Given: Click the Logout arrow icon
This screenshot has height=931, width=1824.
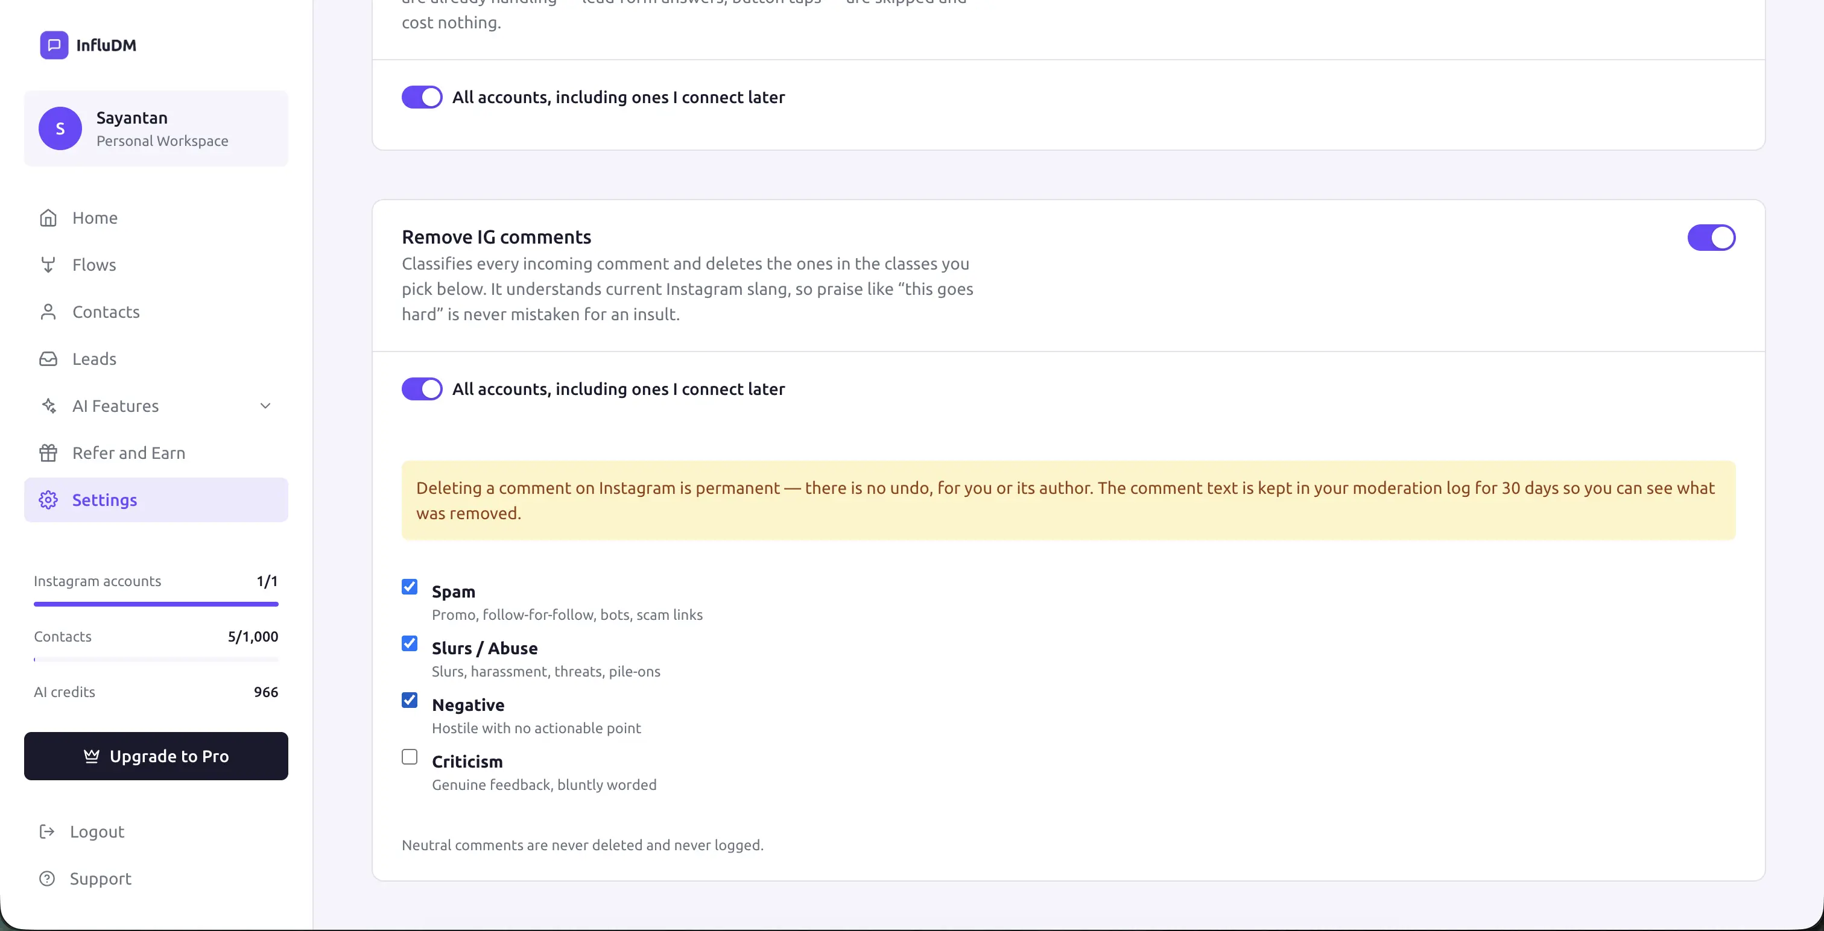Looking at the screenshot, I should click(46, 831).
